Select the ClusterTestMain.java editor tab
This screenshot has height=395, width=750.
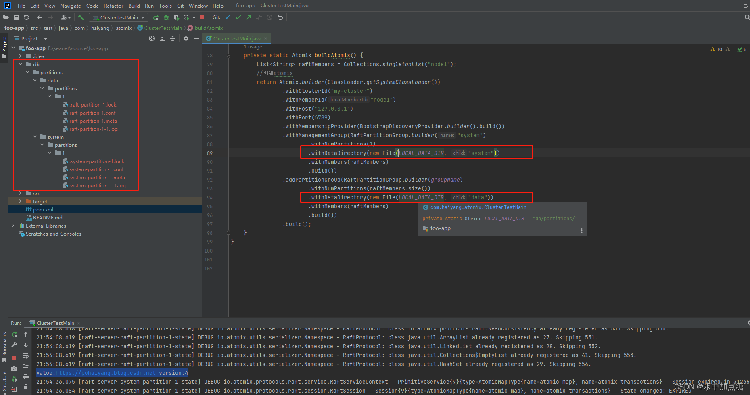(236, 38)
